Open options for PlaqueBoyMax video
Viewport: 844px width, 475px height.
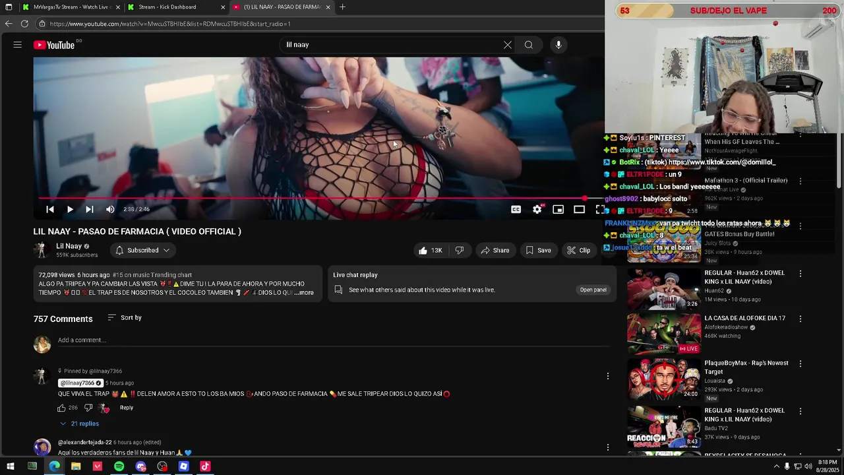click(800, 364)
